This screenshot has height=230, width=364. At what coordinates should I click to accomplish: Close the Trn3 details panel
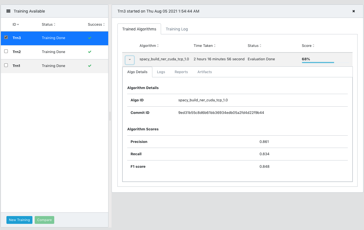[353, 11]
